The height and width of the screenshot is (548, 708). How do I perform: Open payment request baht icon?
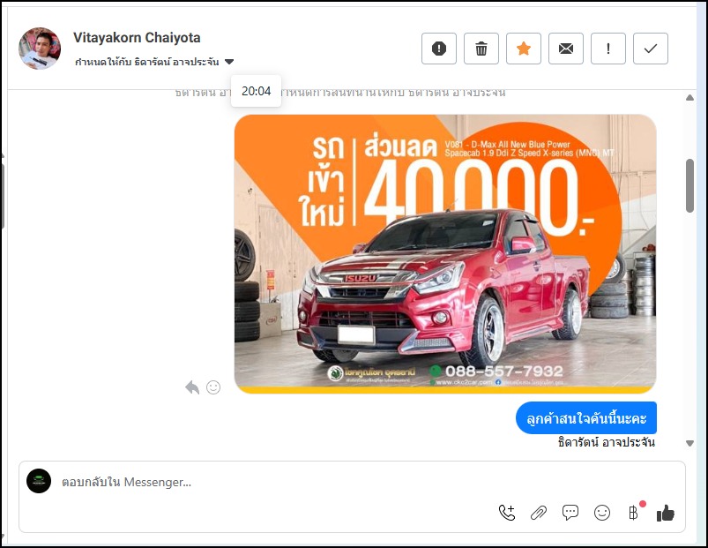coord(634,513)
